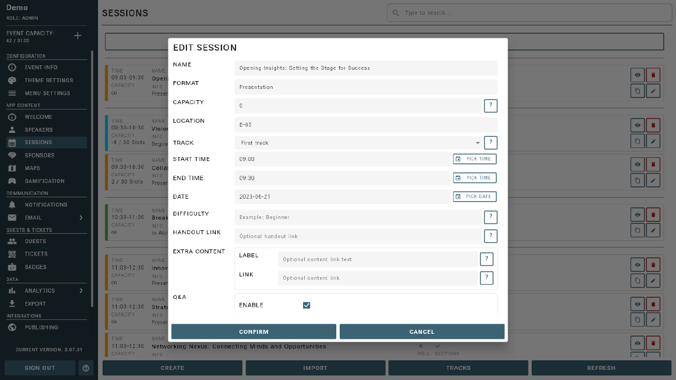Click the help icon next to Sign Out
Image resolution: width=676 pixels, height=380 pixels.
click(x=85, y=368)
